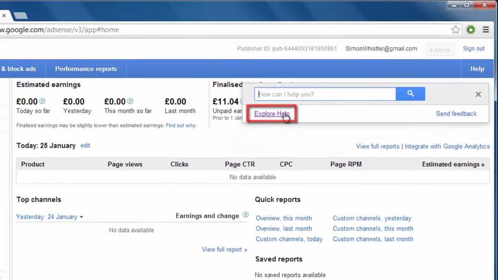The image size is (498, 280).
Task: Open Overview, this month quick report
Action: [284, 218]
